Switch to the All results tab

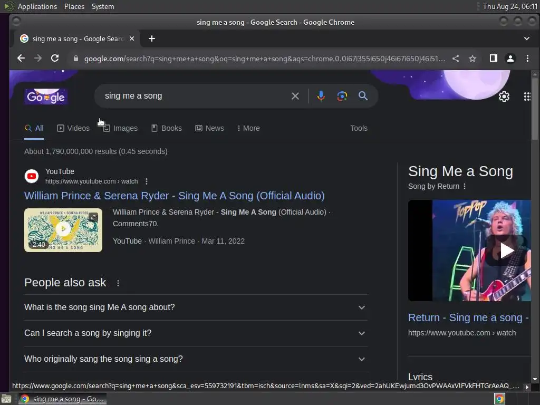pos(34,128)
